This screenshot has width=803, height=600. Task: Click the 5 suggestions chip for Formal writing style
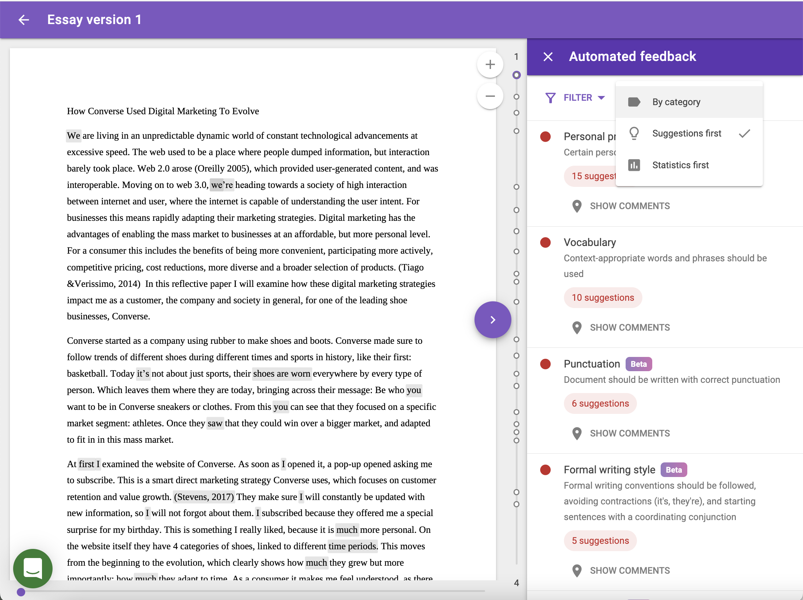coord(600,541)
